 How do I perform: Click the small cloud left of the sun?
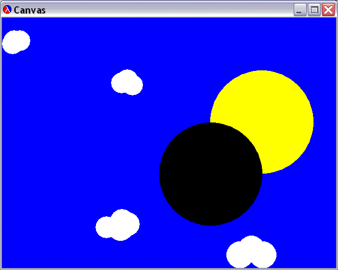(x=127, y=83)
